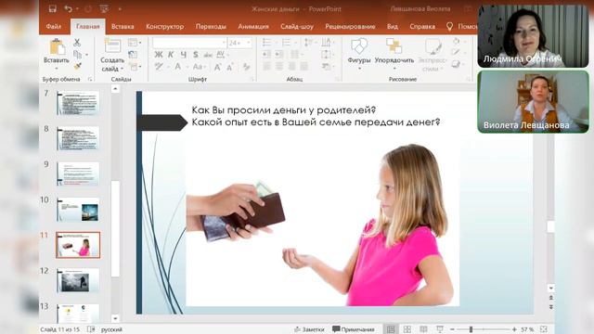
Task: Switch to the Вид tab
Action: point(393,27)
